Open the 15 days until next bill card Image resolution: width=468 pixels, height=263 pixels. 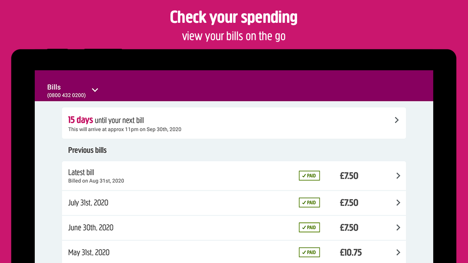[234, 123]
